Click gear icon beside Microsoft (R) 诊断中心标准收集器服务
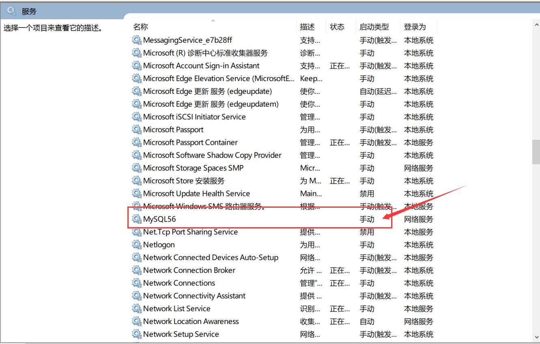Screen dimensions: 540x344 pyautogui.click(x=137, y=53)
